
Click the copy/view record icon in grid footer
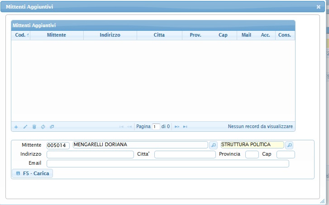point(52,127)
